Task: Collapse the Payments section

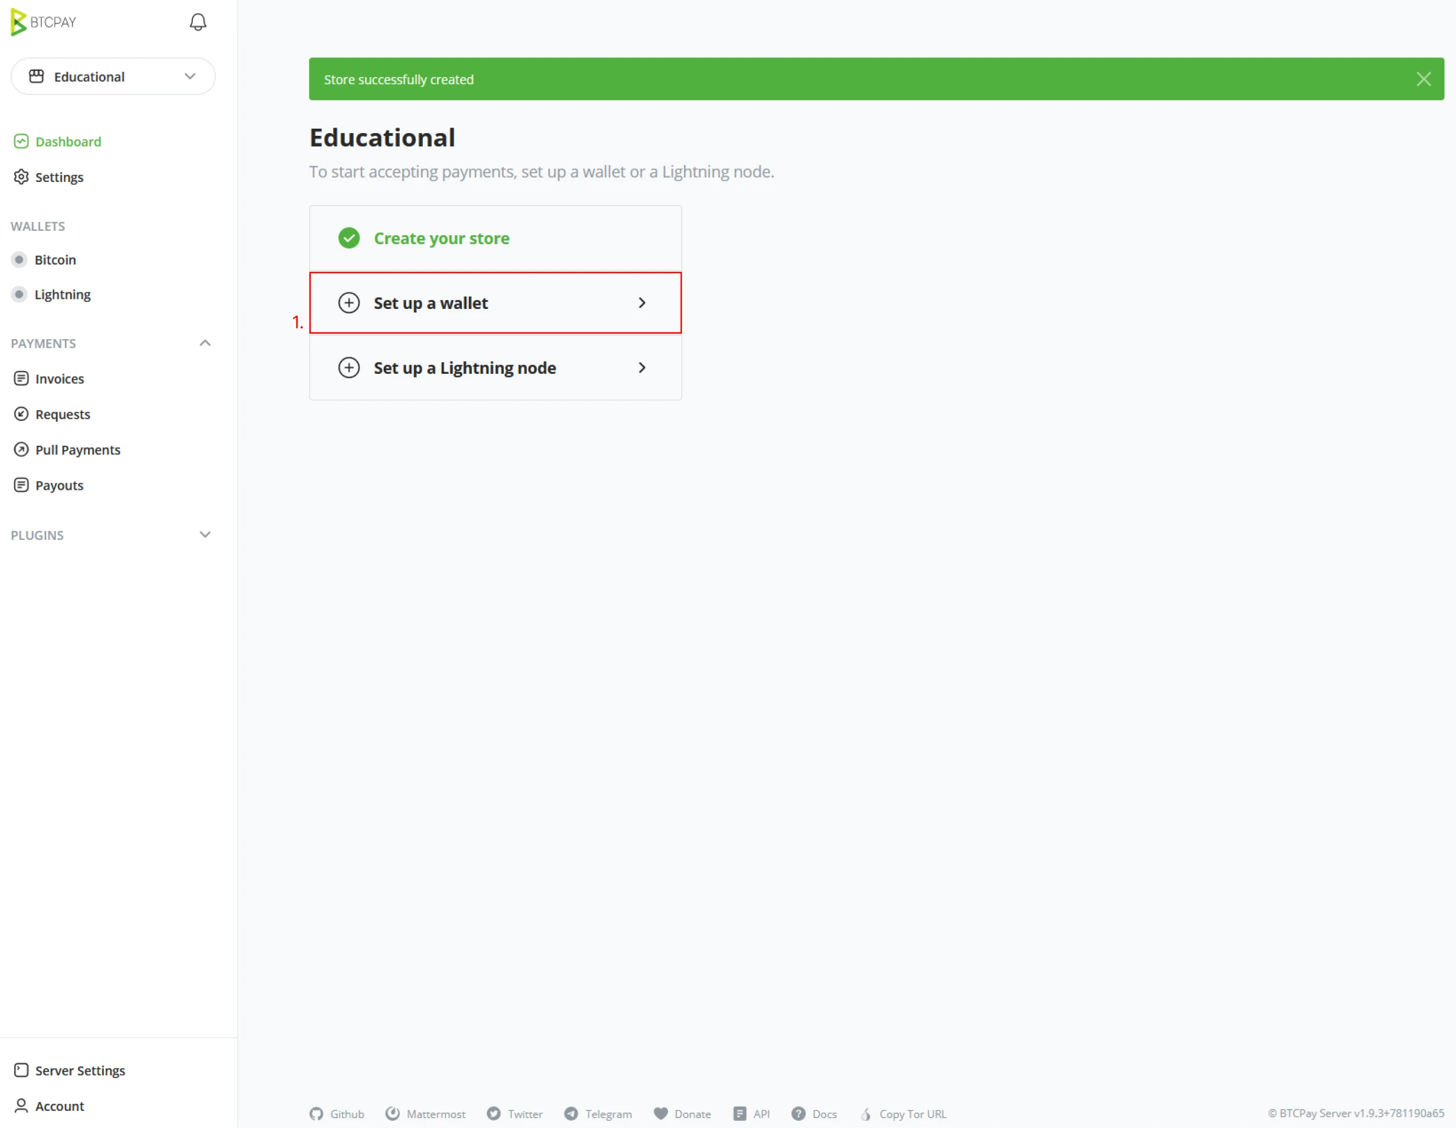Action: click(x=205, y=342)
